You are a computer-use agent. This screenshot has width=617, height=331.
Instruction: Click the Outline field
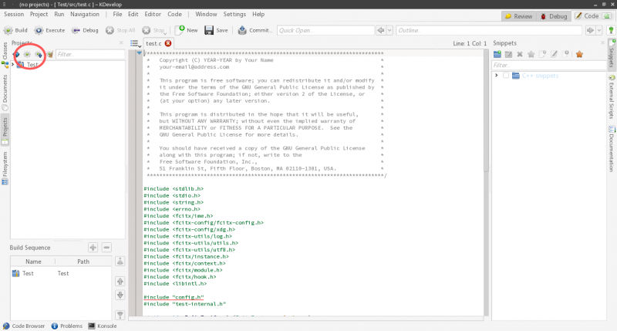pos(489,30)
